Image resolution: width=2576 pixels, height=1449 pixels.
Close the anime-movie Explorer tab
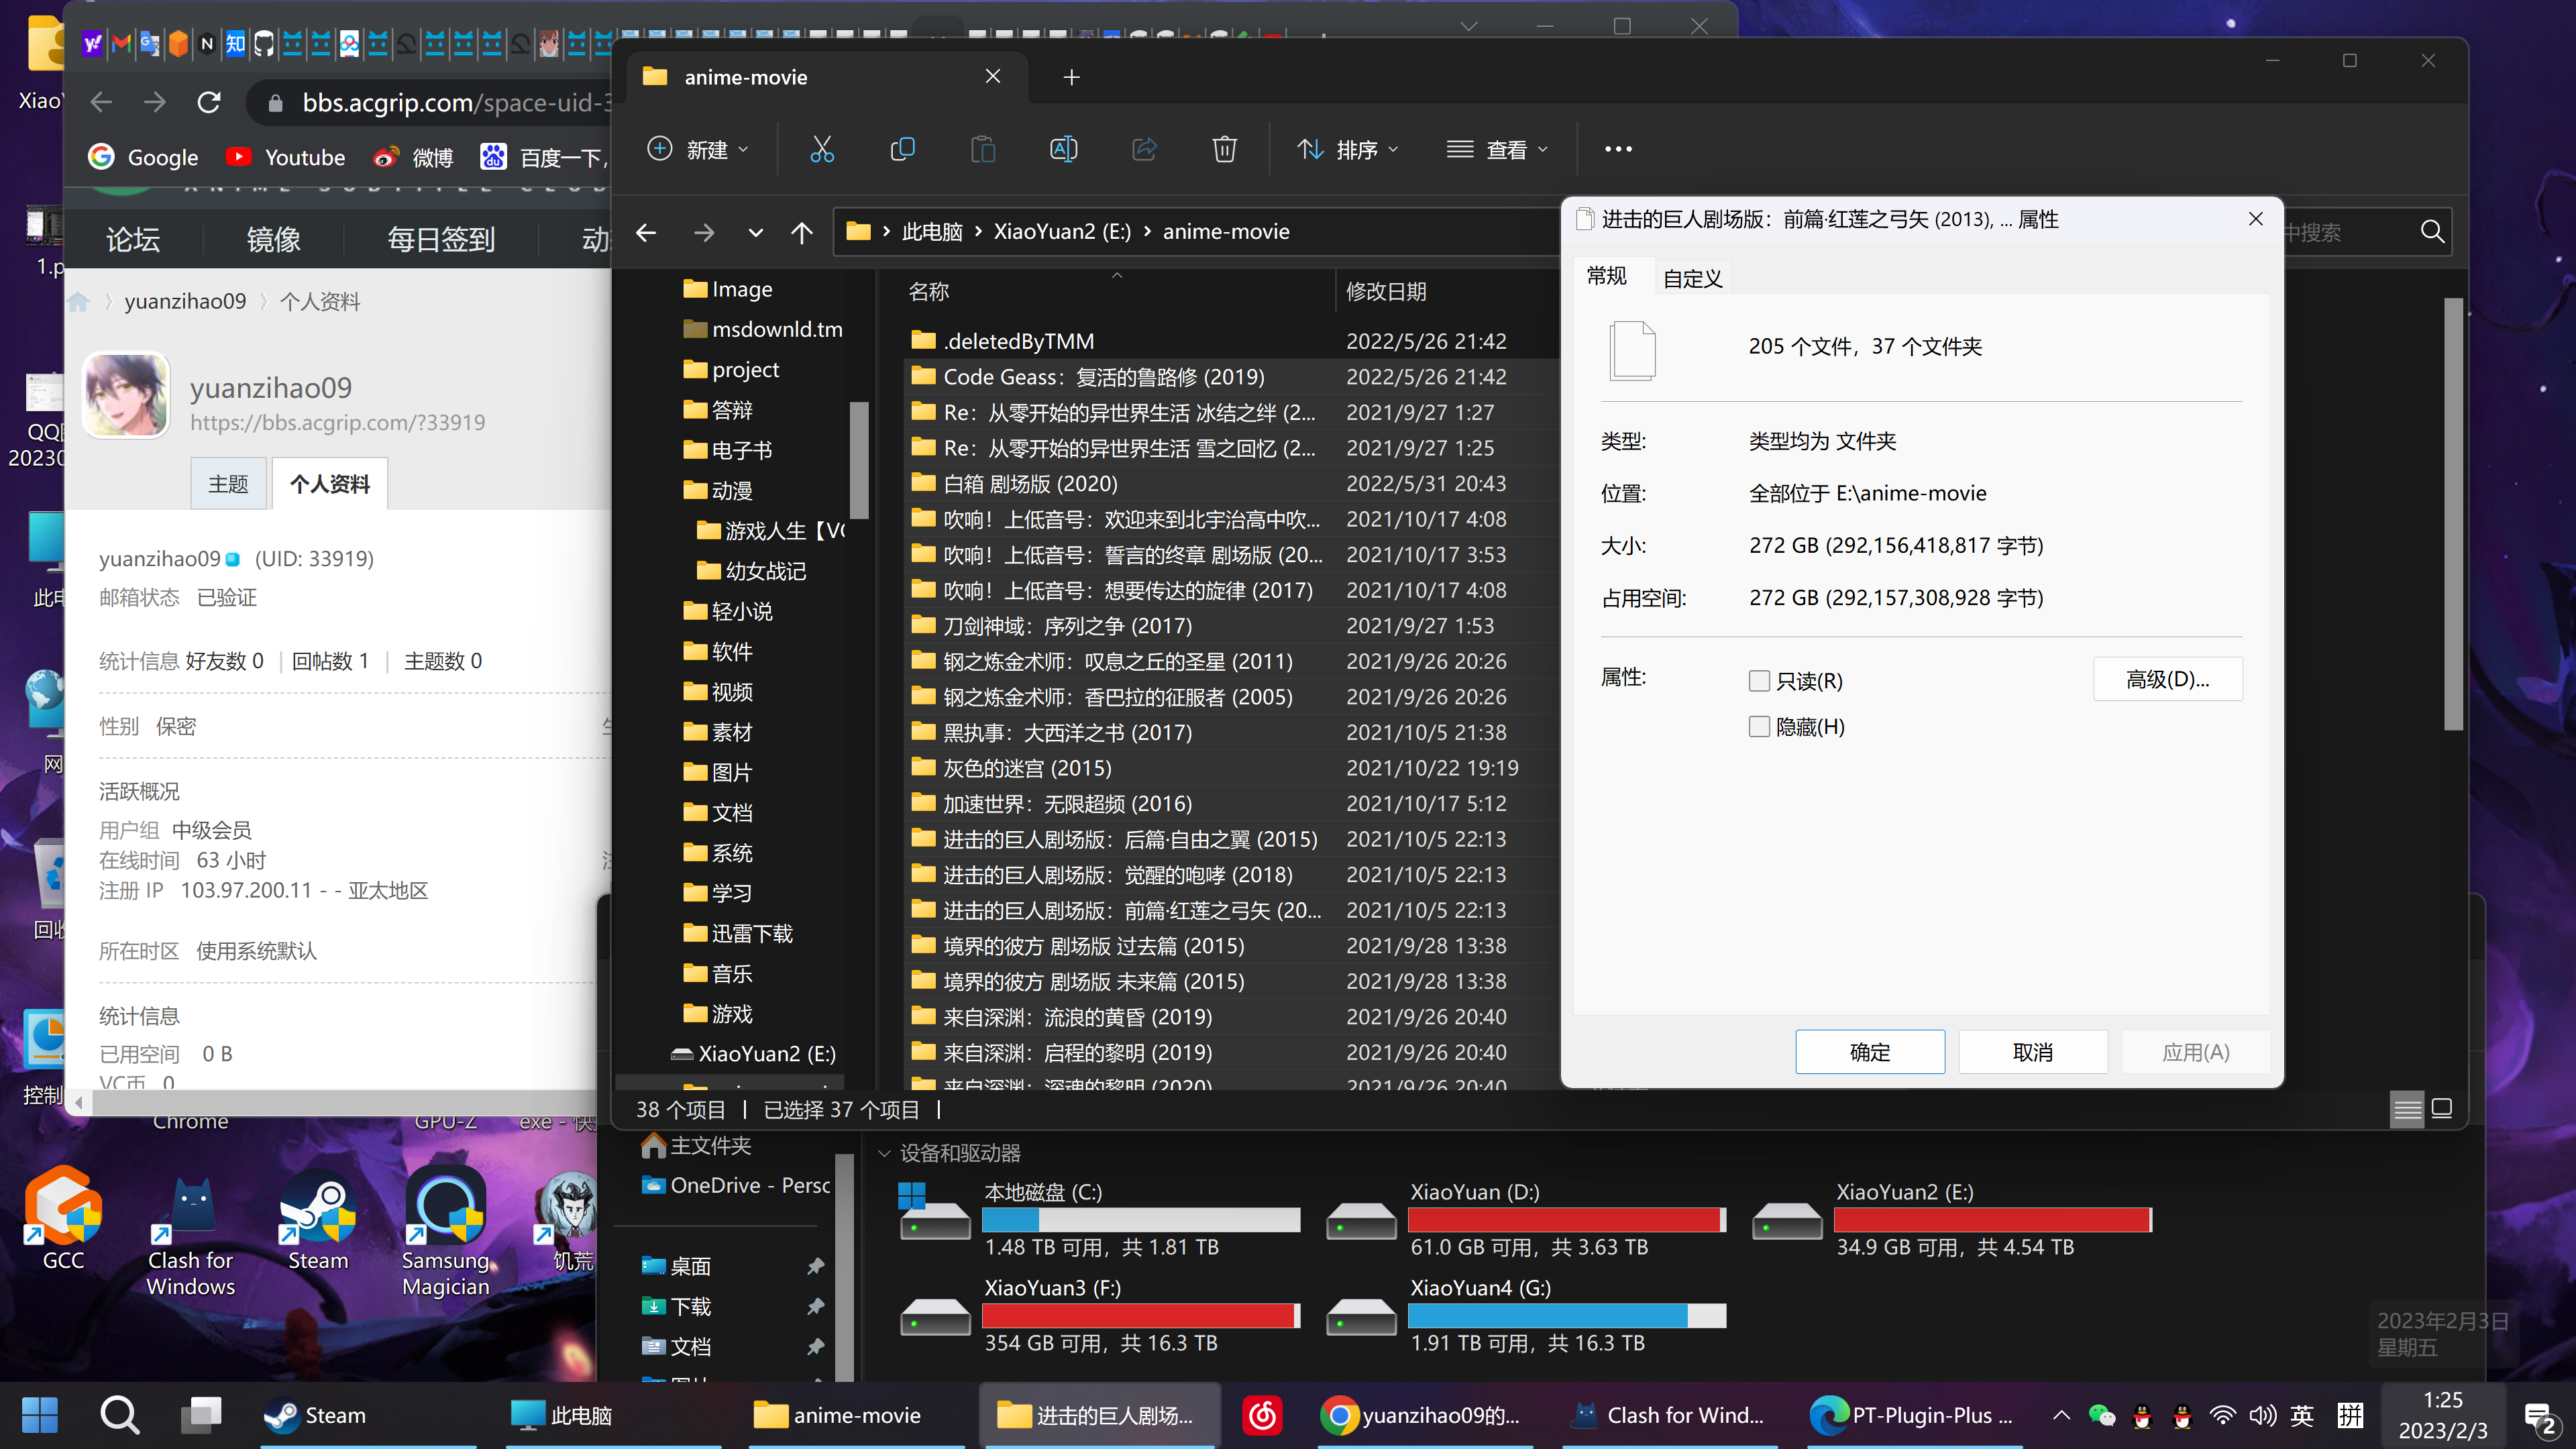992,76
